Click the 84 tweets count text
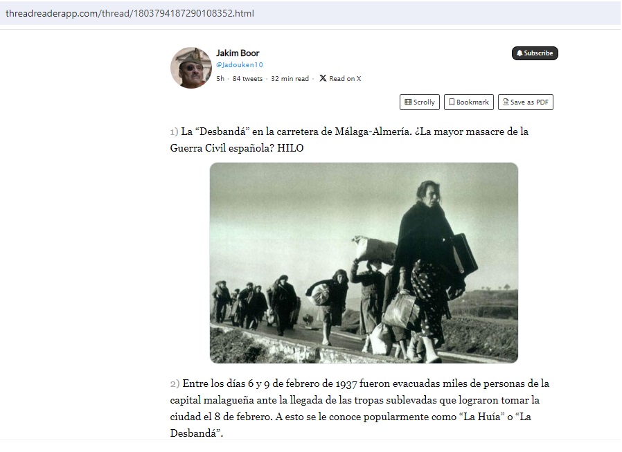 pos(247,78)
